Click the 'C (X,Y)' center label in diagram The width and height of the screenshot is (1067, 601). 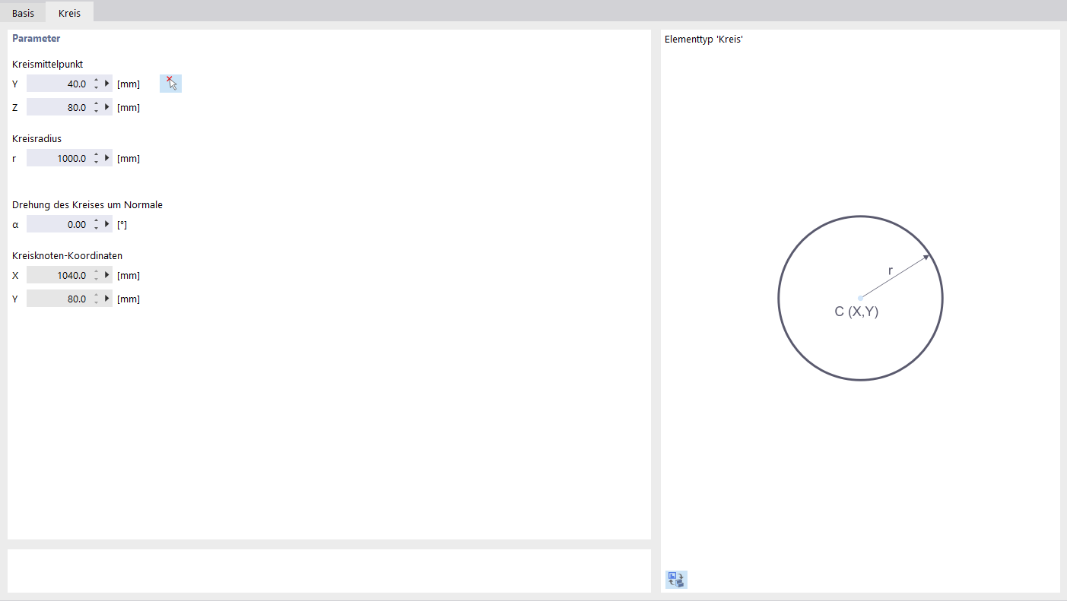tap(856, 312)
